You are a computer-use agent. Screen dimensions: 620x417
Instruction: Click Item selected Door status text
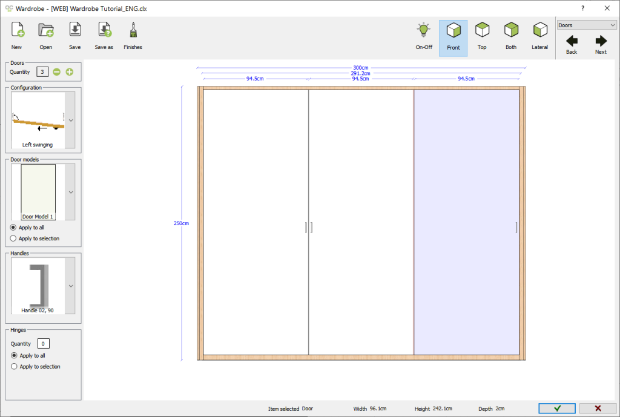pyautogui.click(x=290, y=409)
